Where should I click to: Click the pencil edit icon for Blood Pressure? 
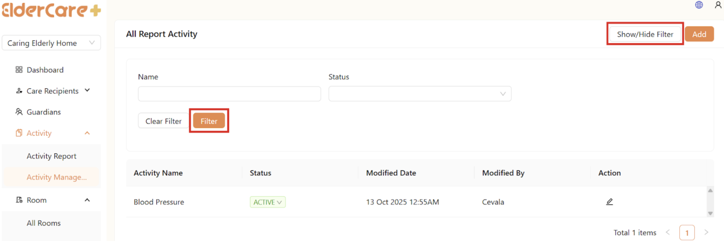pos(609,202)
